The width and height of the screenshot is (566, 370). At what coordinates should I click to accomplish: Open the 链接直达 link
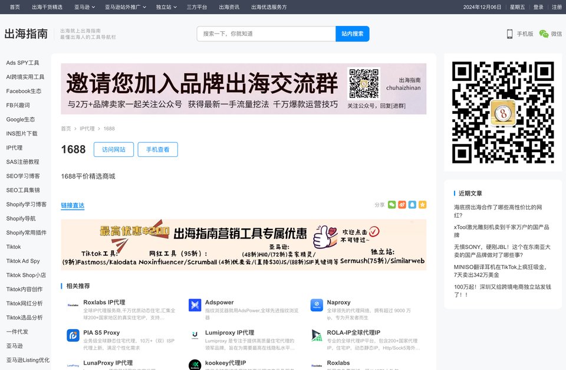(x=73, y=205)
